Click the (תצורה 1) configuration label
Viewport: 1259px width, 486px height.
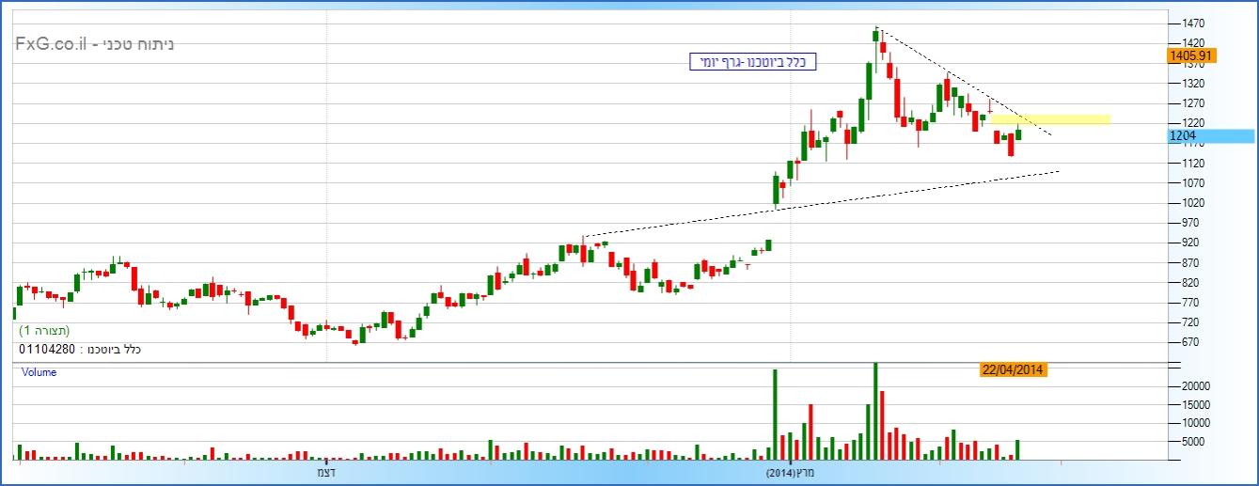[x=44, y=331]
